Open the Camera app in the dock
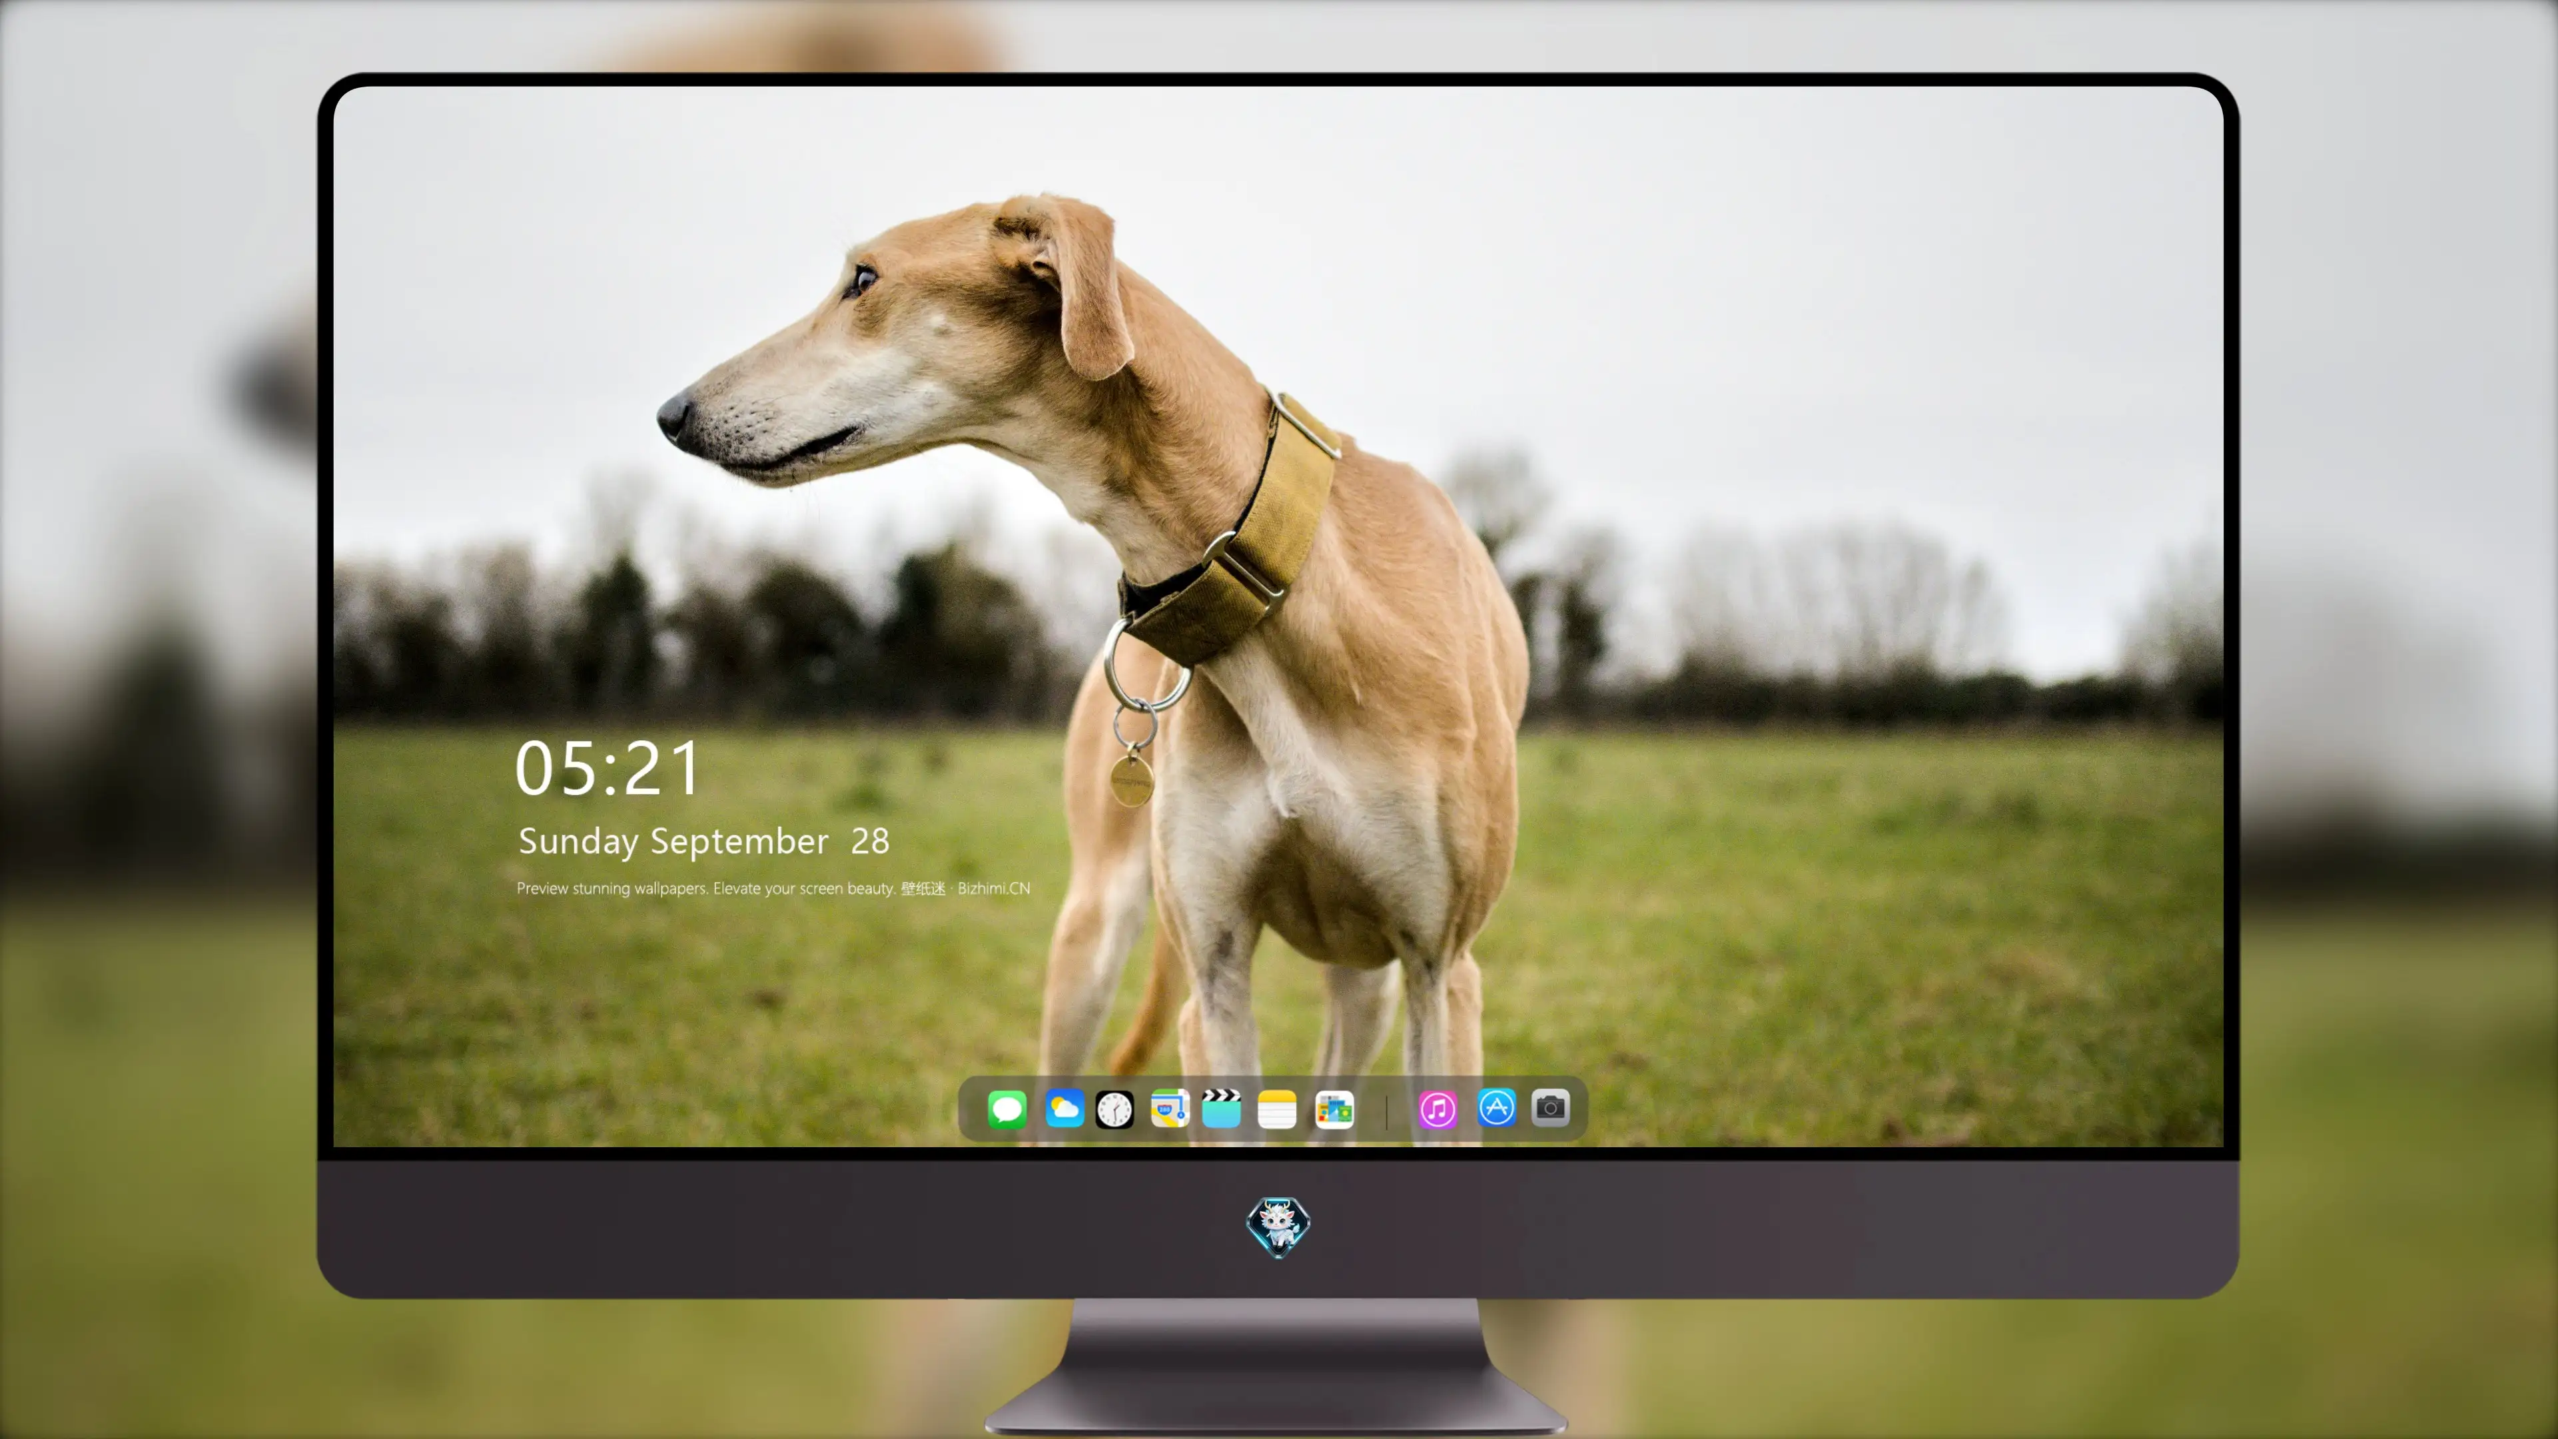The image size is (2558, 1439). tap(1551, 1107)
